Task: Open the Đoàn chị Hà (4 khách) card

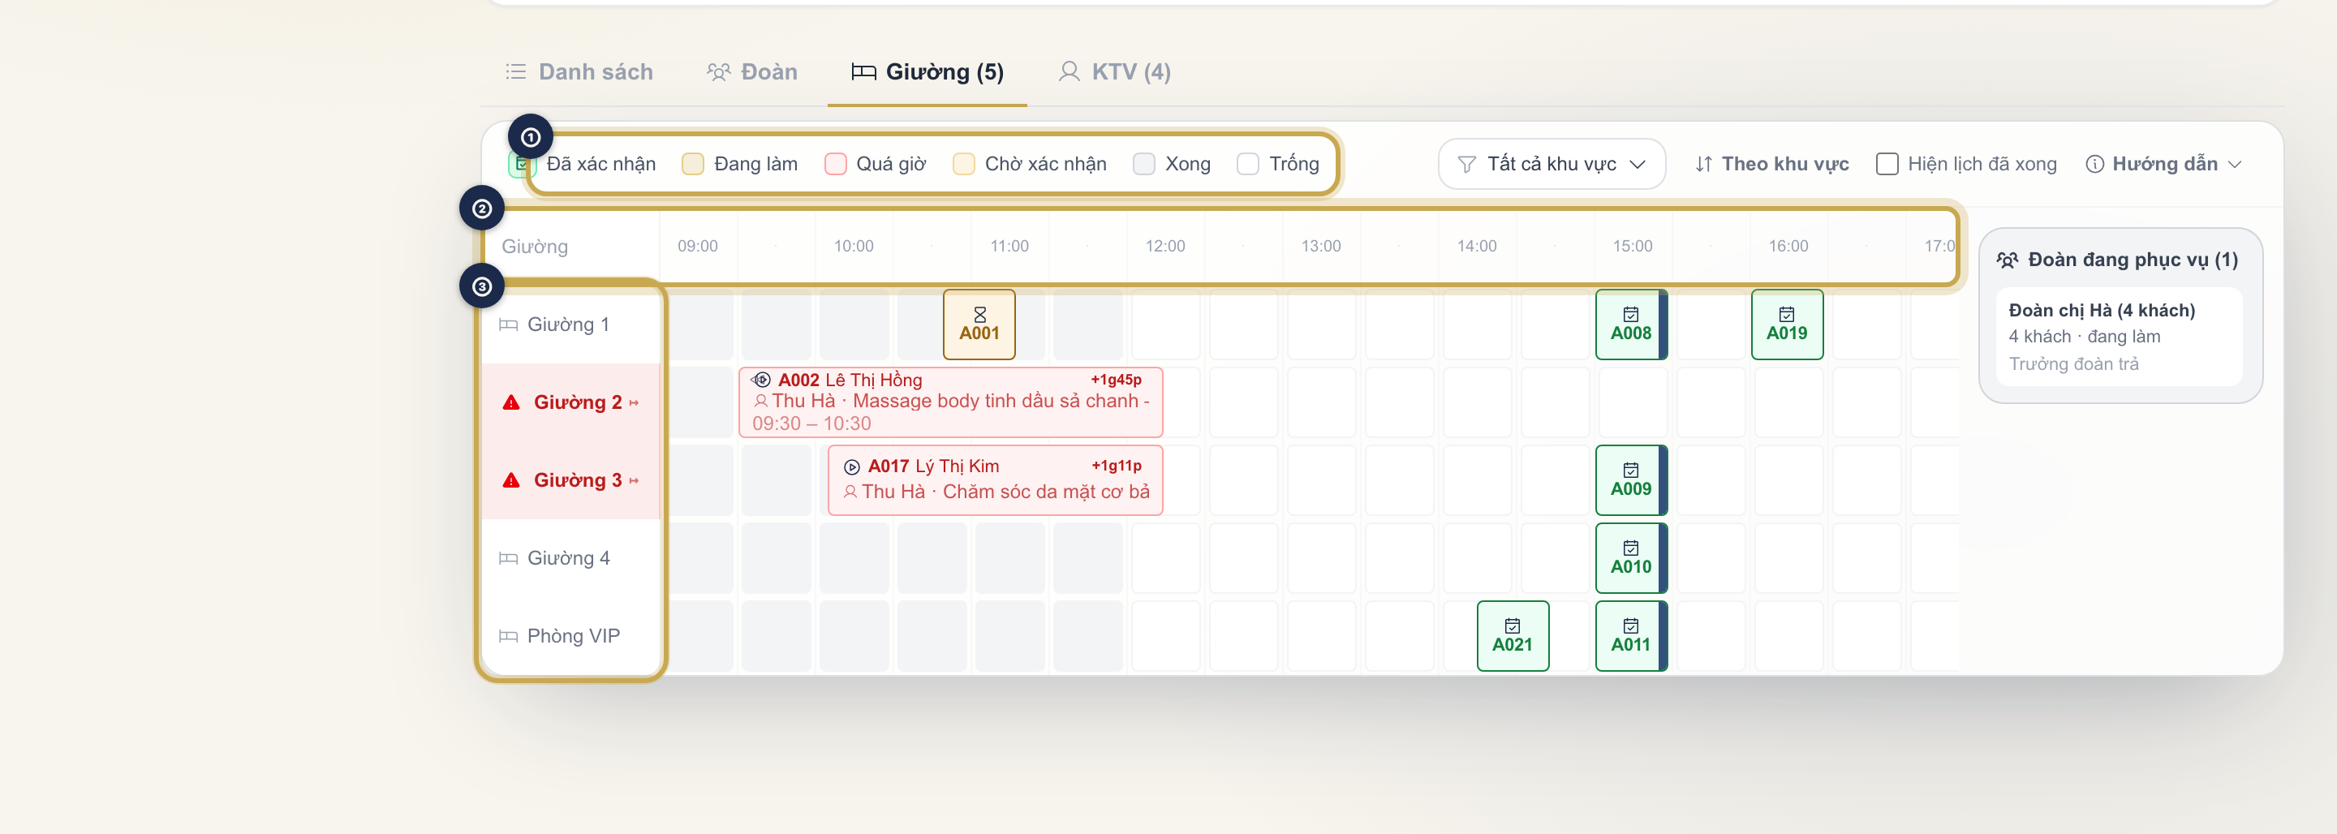Action: click(2120, 337)
